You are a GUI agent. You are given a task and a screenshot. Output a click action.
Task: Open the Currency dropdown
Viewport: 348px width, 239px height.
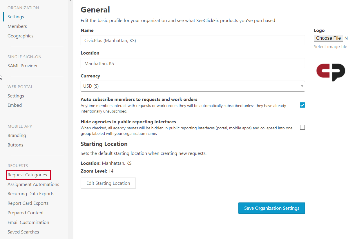coord(193,86)
